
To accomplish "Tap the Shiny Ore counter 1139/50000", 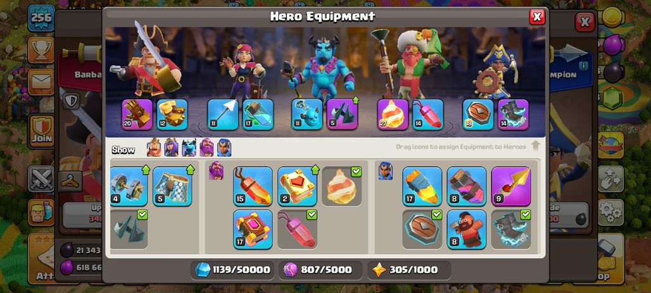I will click(x=233, y=270).
